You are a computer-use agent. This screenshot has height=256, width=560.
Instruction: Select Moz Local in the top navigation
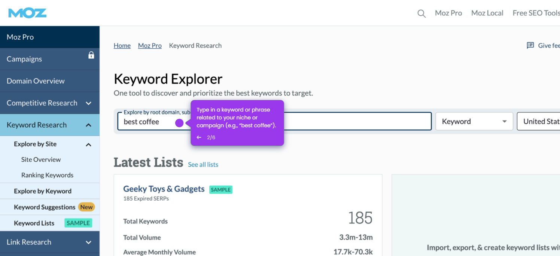(x=487, y=13)
